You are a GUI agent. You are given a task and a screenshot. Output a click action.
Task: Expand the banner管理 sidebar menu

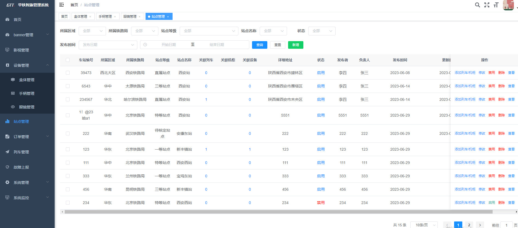click(48, 34)
